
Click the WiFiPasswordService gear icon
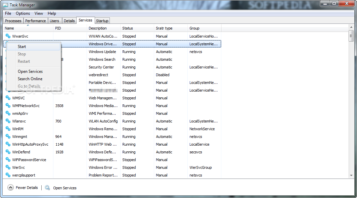(x=8, y=160)
